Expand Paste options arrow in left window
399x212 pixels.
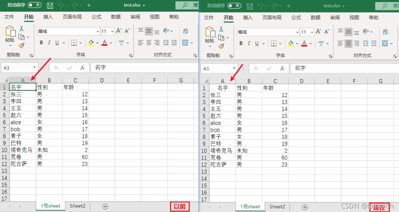(x=10, y=45)
